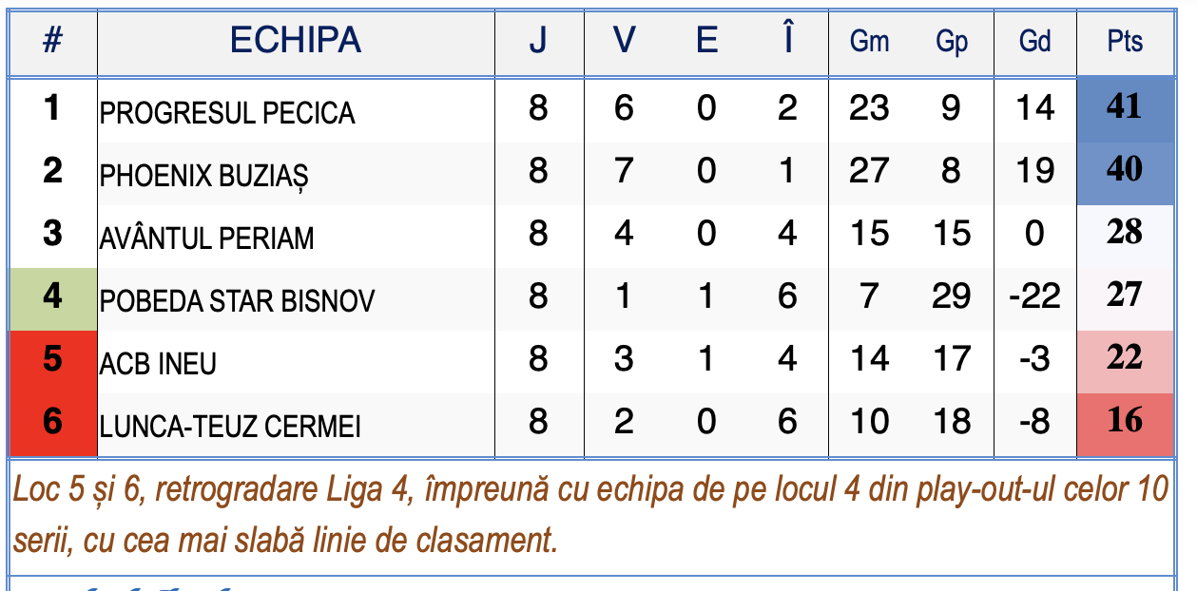The width and height of the screenshot is (1197, 591).
Task: Select the ACB INEU team name
Action: pos(159,364)
